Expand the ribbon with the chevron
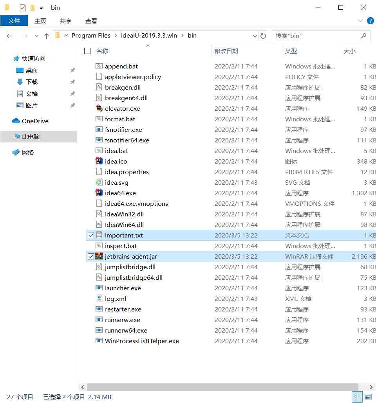The height and width of the screenshot is (403, 376). click(360, 21)
